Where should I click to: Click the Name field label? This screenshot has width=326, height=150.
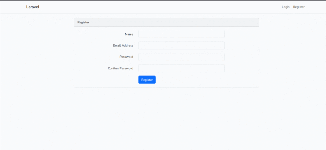[x=129, y=34]
